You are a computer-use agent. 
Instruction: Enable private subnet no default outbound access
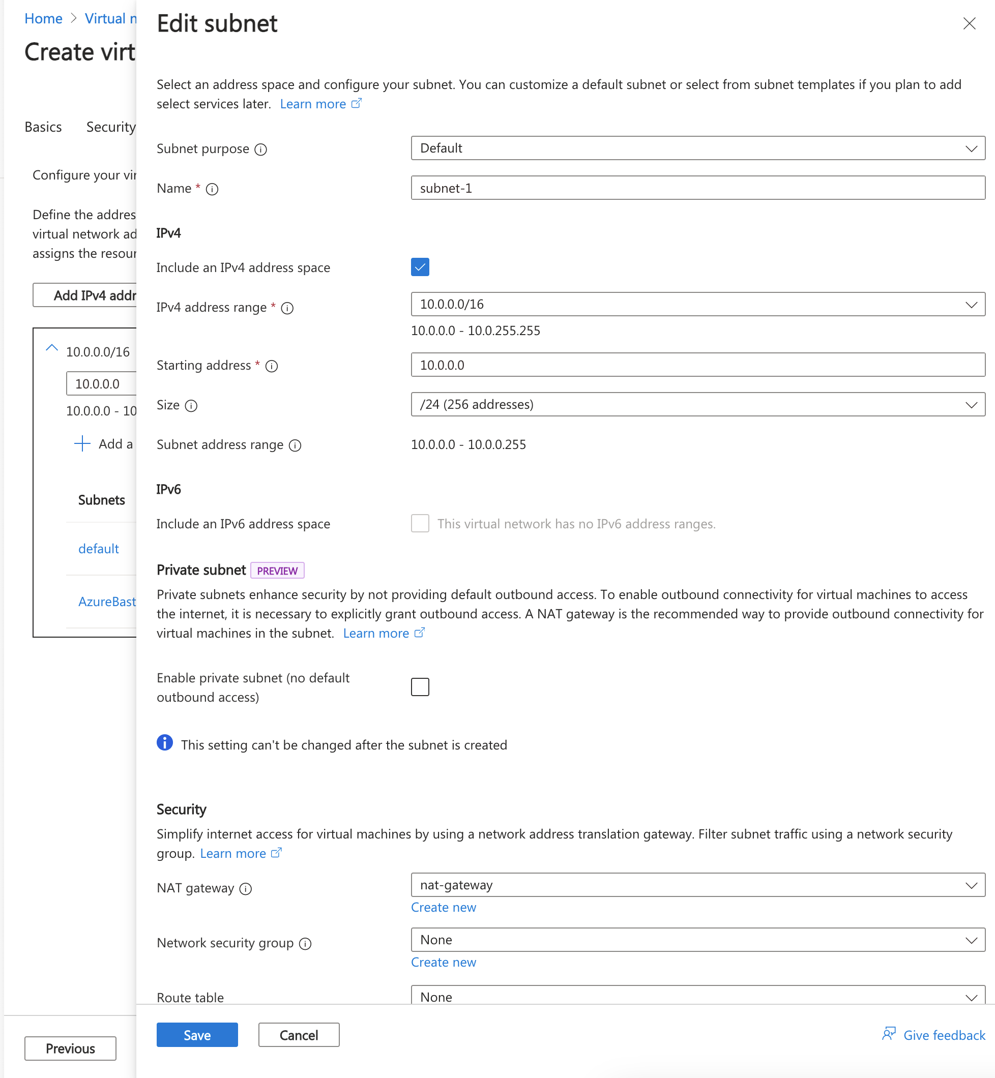pyautogui.click(x=419, y=686)
